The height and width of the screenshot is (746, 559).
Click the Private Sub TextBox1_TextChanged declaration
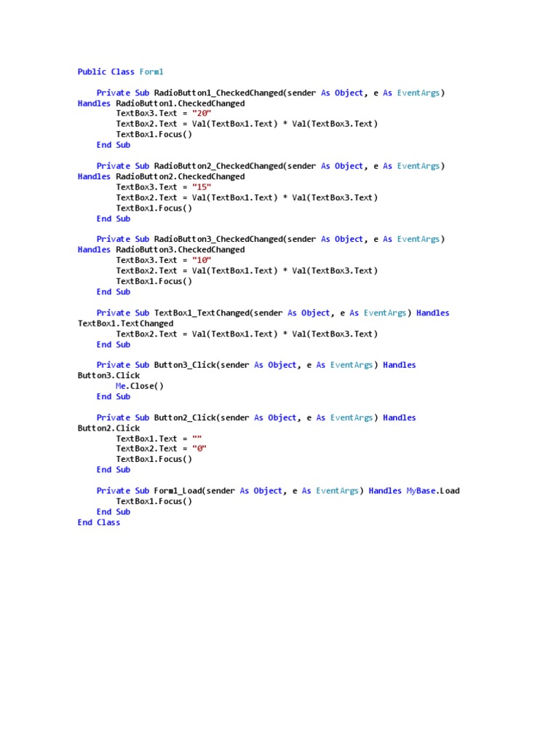pyautogui.click(x=273, y=313)
